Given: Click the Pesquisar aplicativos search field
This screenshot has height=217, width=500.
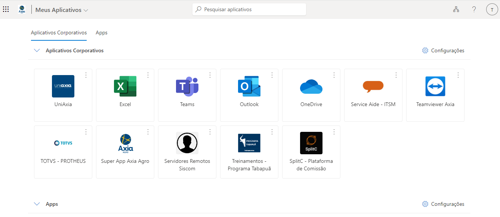Looking at the screenshot, I should [x=249, y=9].
